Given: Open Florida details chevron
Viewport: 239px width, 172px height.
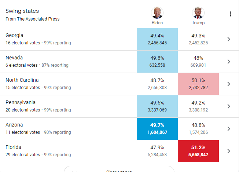Looking at the screenshot, I should pos(229,151).
